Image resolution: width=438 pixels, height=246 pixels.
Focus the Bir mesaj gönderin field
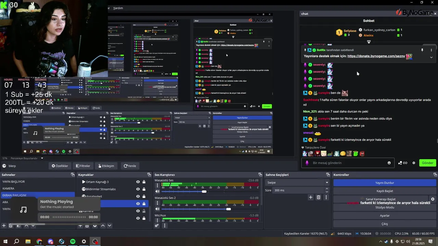coord(347,163)
